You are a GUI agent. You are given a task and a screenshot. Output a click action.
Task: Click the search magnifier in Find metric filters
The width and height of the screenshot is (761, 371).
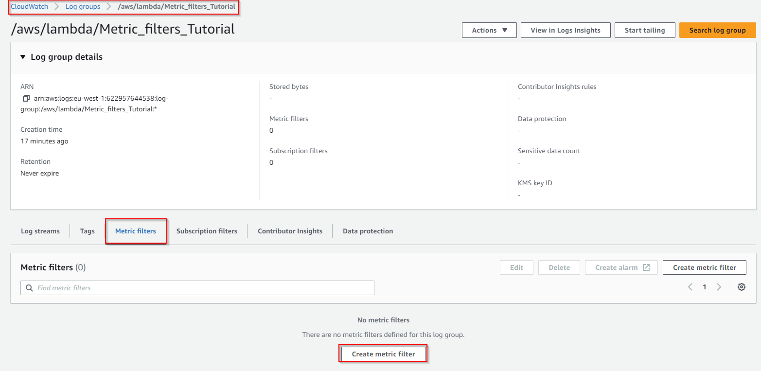29,287
